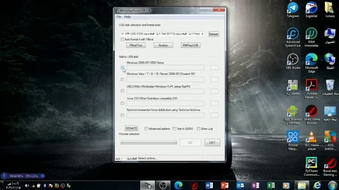Screen dimensions: 339x190
Task: Check the UBCD4Win/WinBuilder/BartPE box
Action: (x=122, y=91)
